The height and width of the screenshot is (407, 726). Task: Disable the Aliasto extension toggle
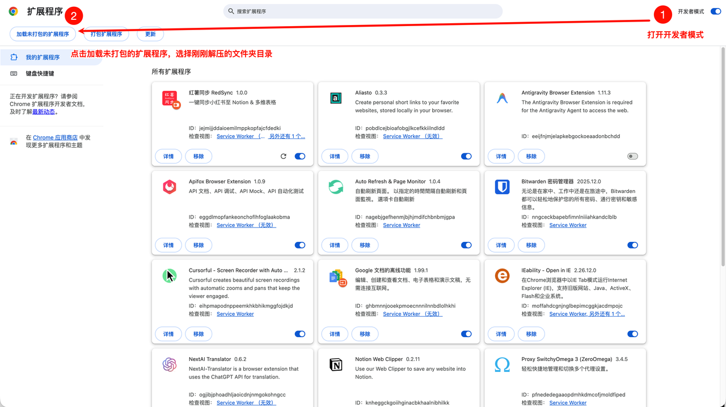[x=466, y=156]
